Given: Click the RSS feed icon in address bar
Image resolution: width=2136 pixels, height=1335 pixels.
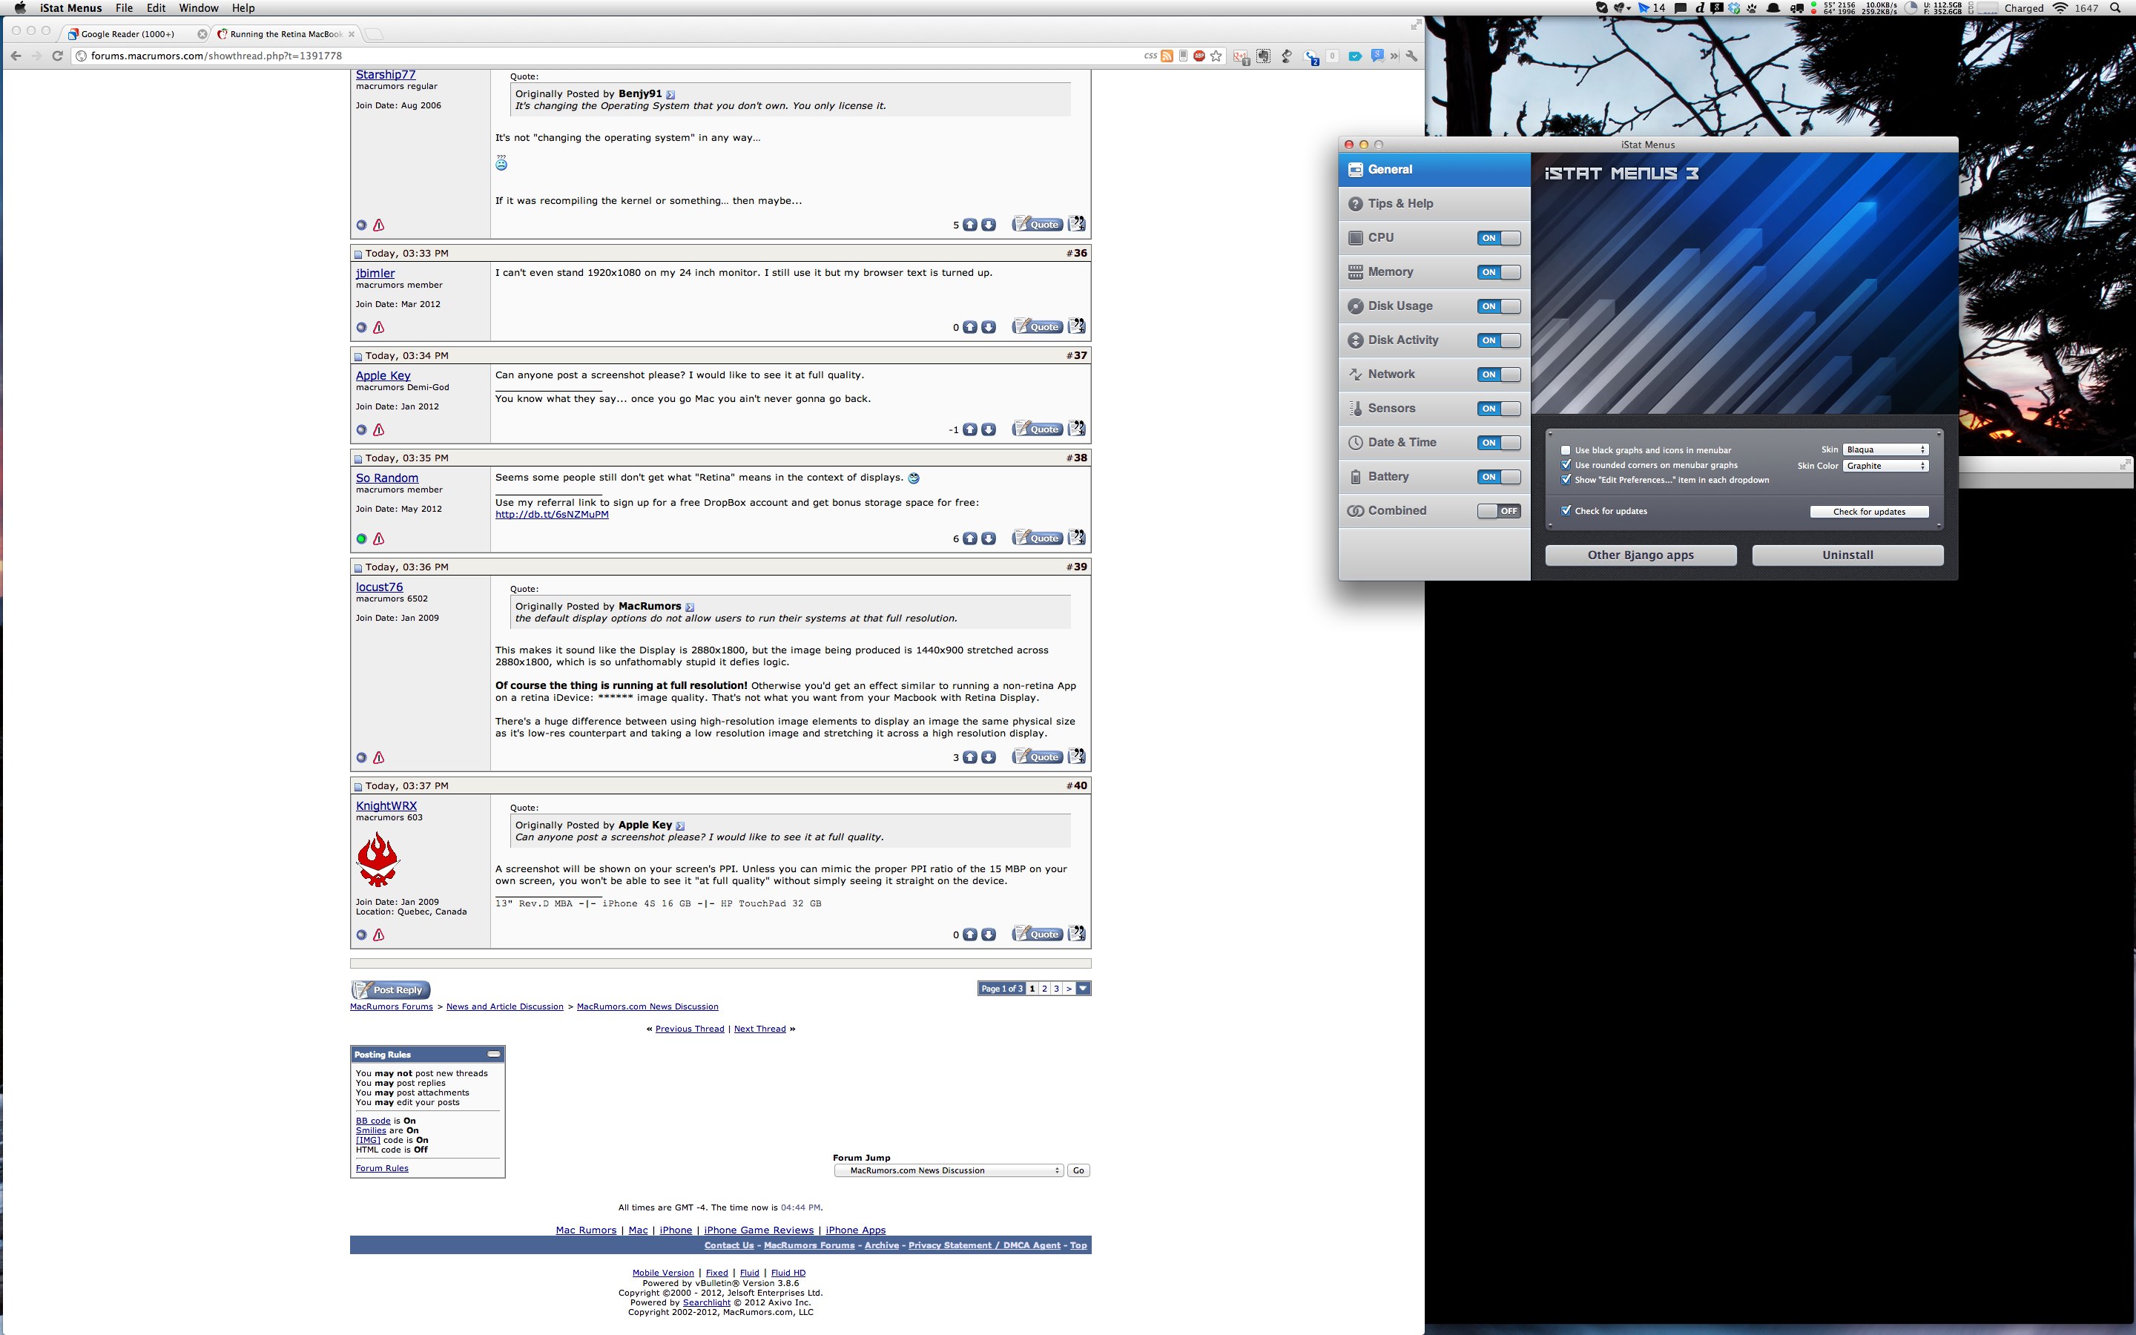Looking at the screenshot, I should [x=1167, y=56].
